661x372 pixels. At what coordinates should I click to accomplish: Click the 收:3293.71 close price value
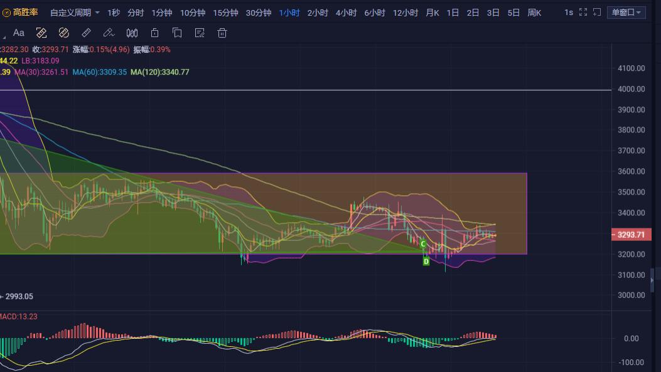tap(51, 50)
